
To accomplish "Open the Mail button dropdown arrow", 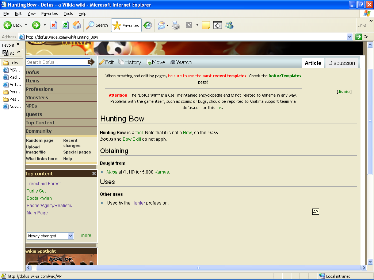I will [167, 25].
